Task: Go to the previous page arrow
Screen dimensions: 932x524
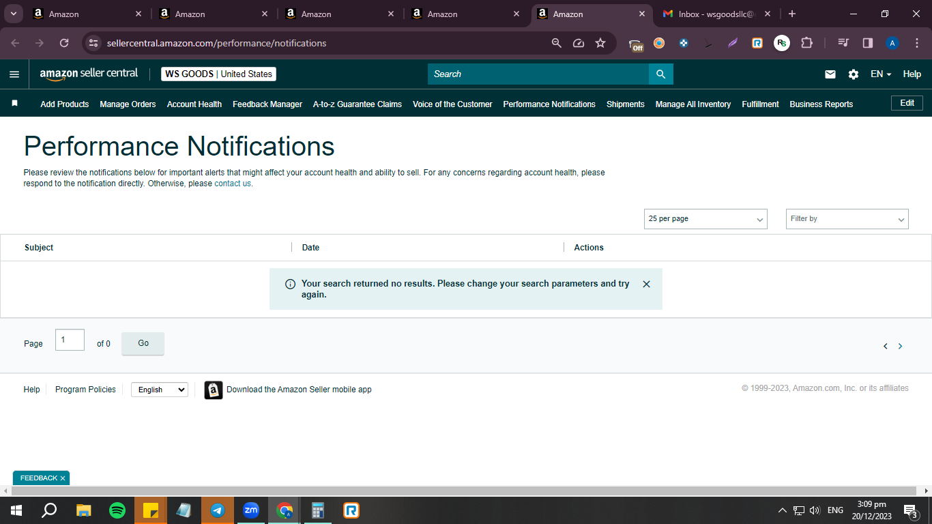Action: [x=886, y=347]
